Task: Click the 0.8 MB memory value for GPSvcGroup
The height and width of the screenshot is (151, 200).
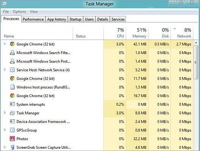Action: click(141, 130)
